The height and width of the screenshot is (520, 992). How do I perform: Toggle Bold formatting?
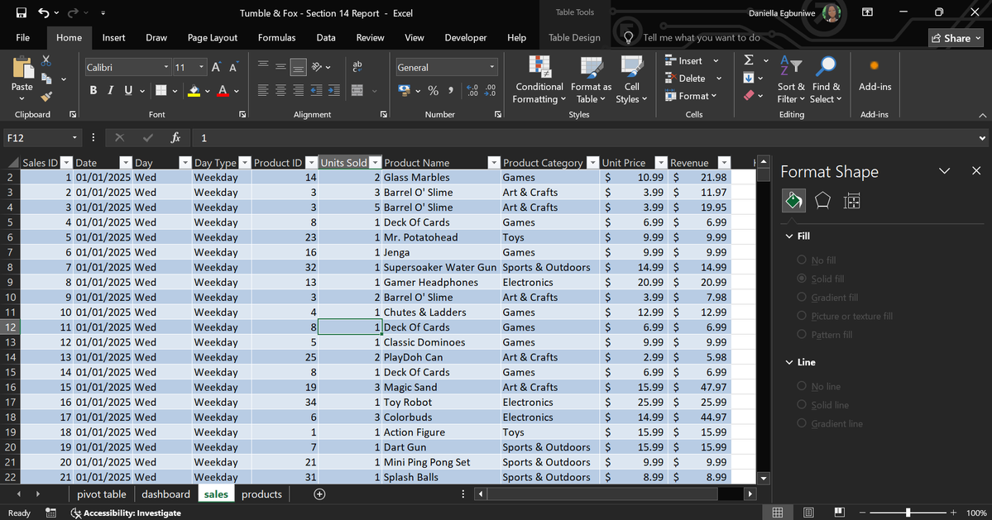[93, 90]
